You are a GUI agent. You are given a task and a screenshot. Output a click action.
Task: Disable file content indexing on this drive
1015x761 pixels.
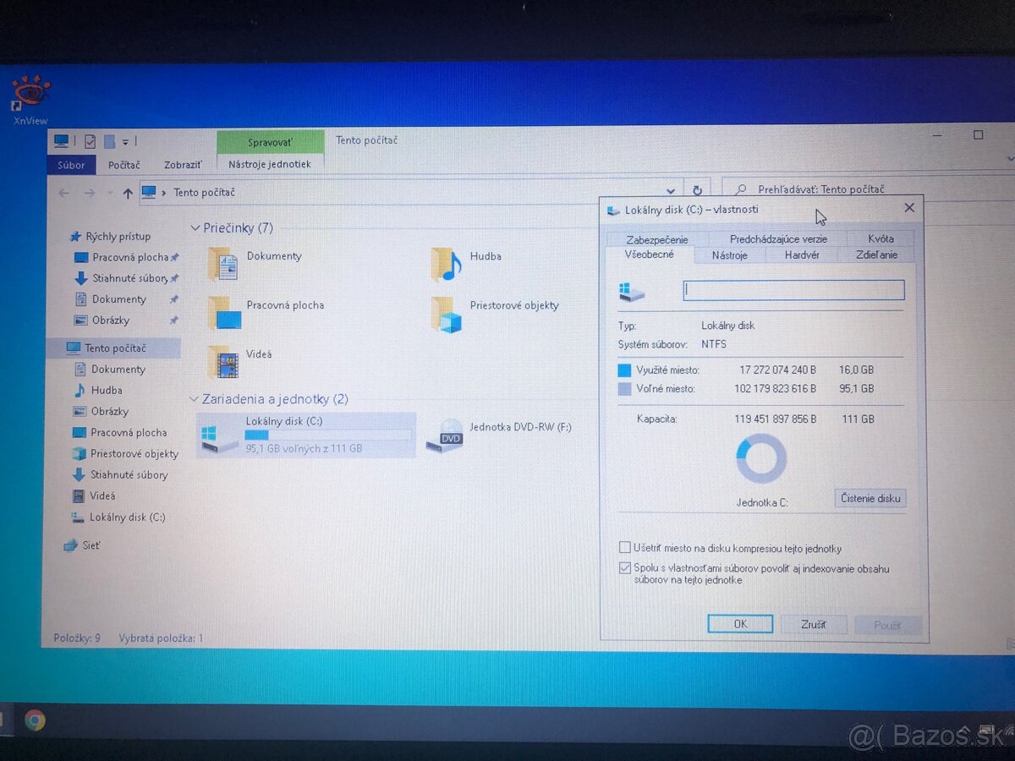click(x=625, y=567)
